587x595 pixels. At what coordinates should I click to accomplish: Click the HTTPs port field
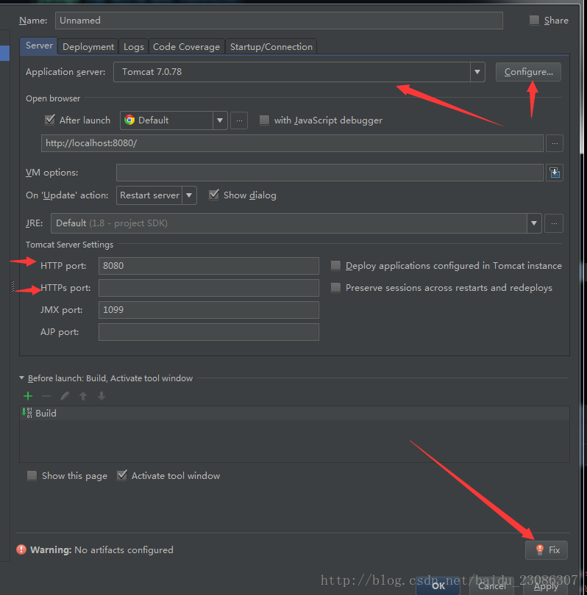[209, 288]
